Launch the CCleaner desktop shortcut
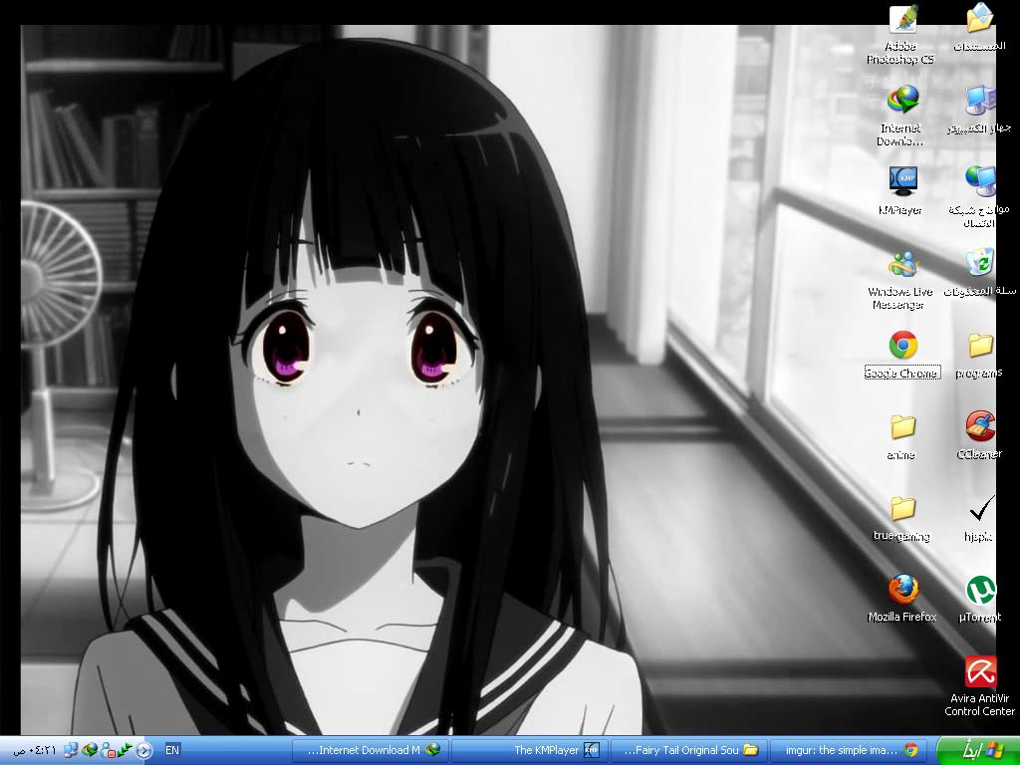This screenshot has height=765, width=1020. click(x=980, y=436)
